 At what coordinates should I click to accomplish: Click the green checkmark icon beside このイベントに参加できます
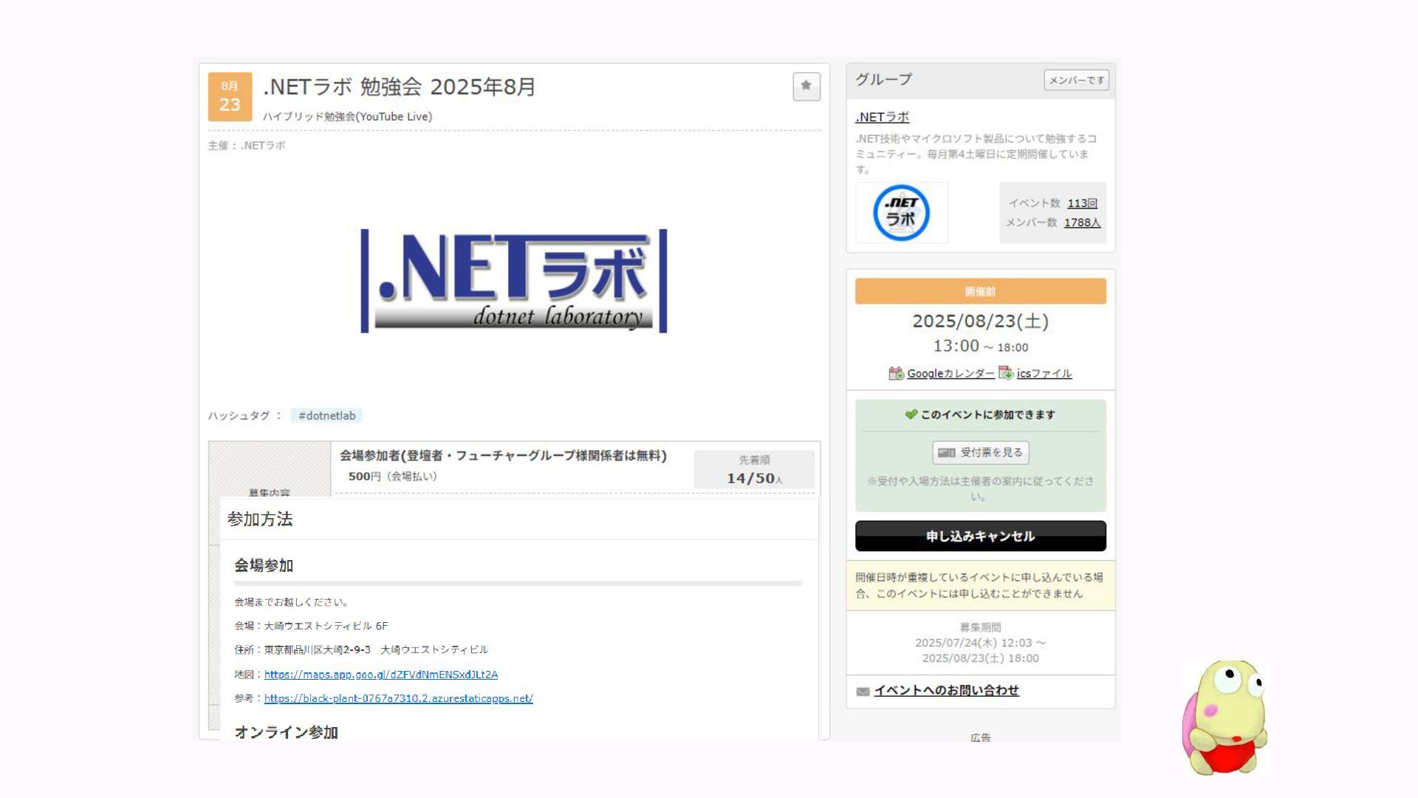(x=911, y=415)
